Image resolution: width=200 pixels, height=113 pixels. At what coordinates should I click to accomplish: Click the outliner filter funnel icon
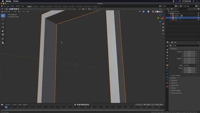195,9
